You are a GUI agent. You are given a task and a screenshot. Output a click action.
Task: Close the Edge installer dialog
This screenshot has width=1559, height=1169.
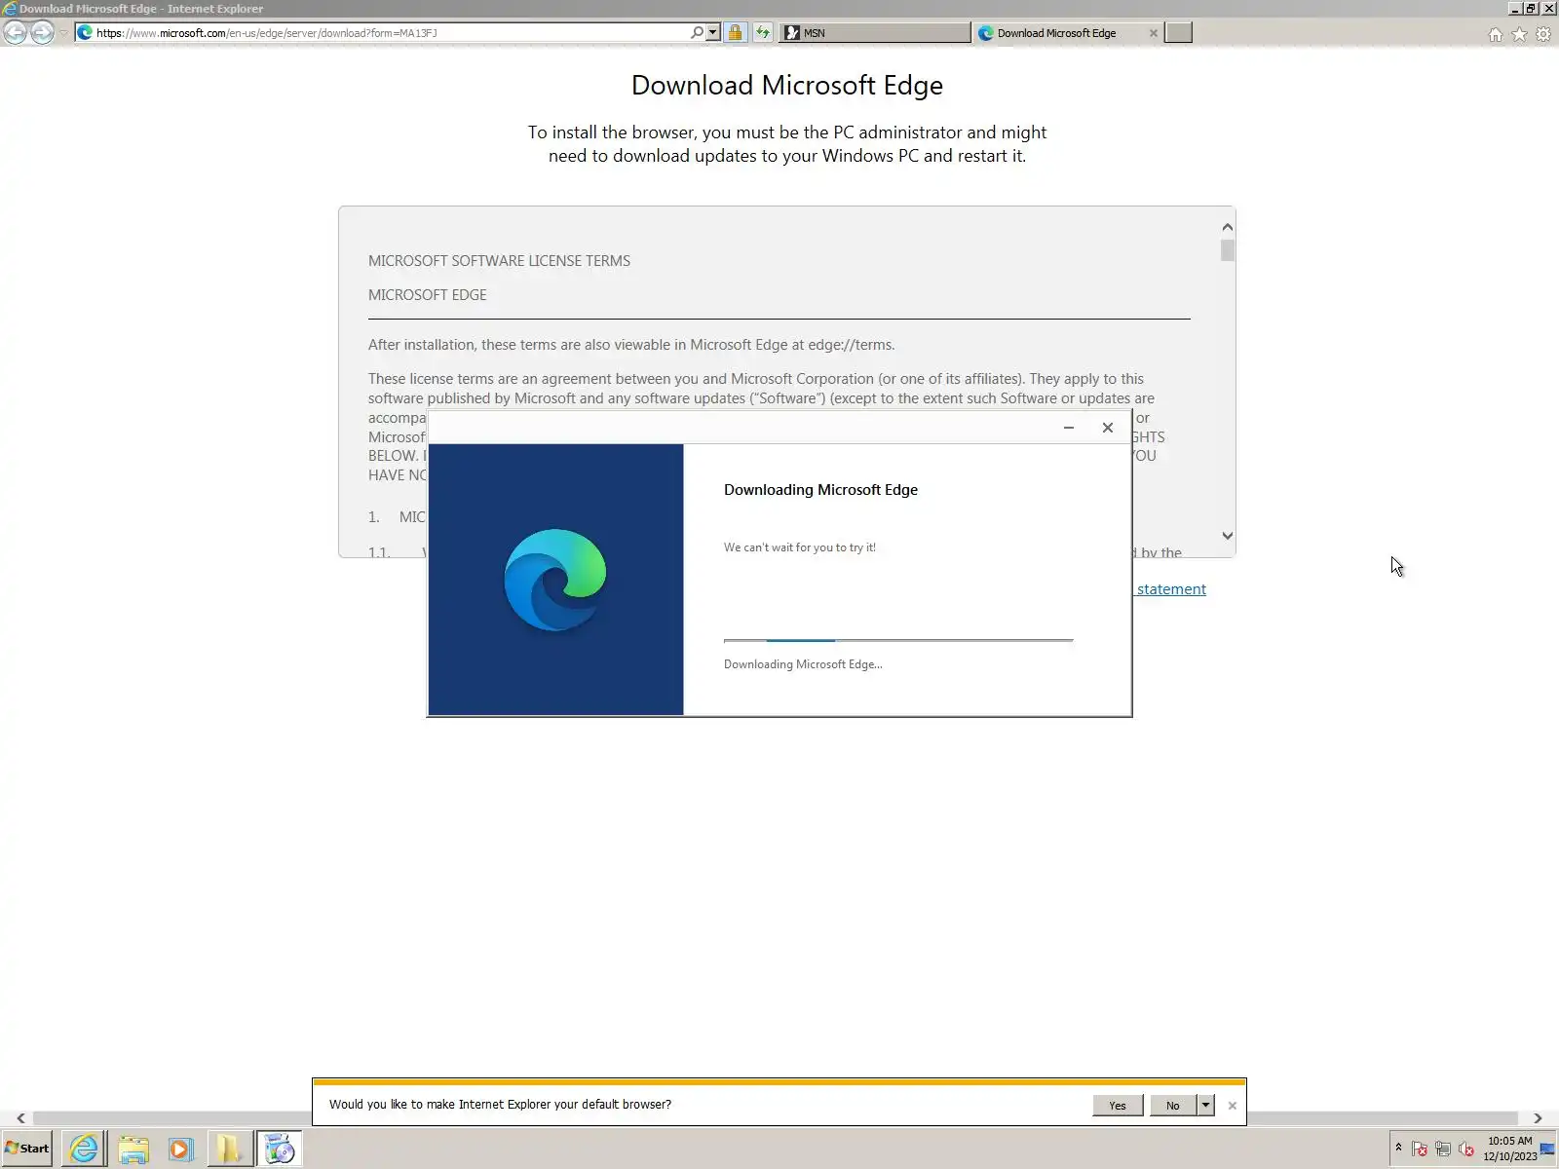pyautogui.click(x=1108, y=427)
